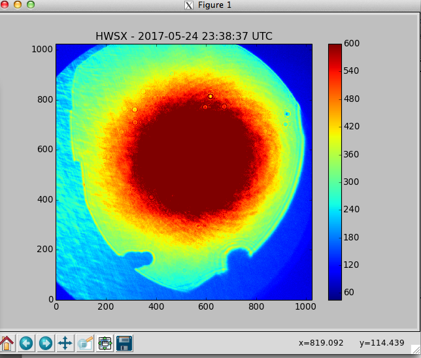Click the x-axis tick label 600
This screenshot has width=421, height=358.
point(206,306)
